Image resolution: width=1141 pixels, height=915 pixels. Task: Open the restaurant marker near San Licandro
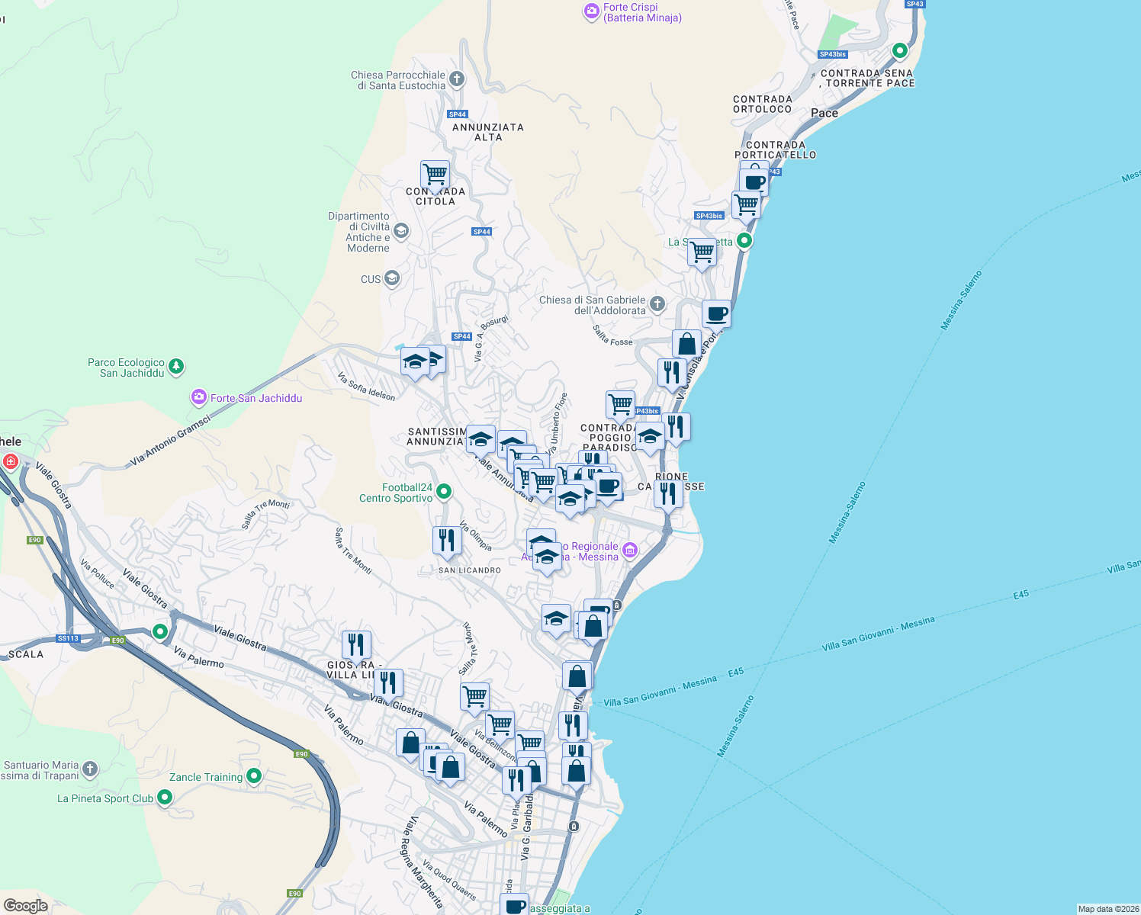point(447,539)
